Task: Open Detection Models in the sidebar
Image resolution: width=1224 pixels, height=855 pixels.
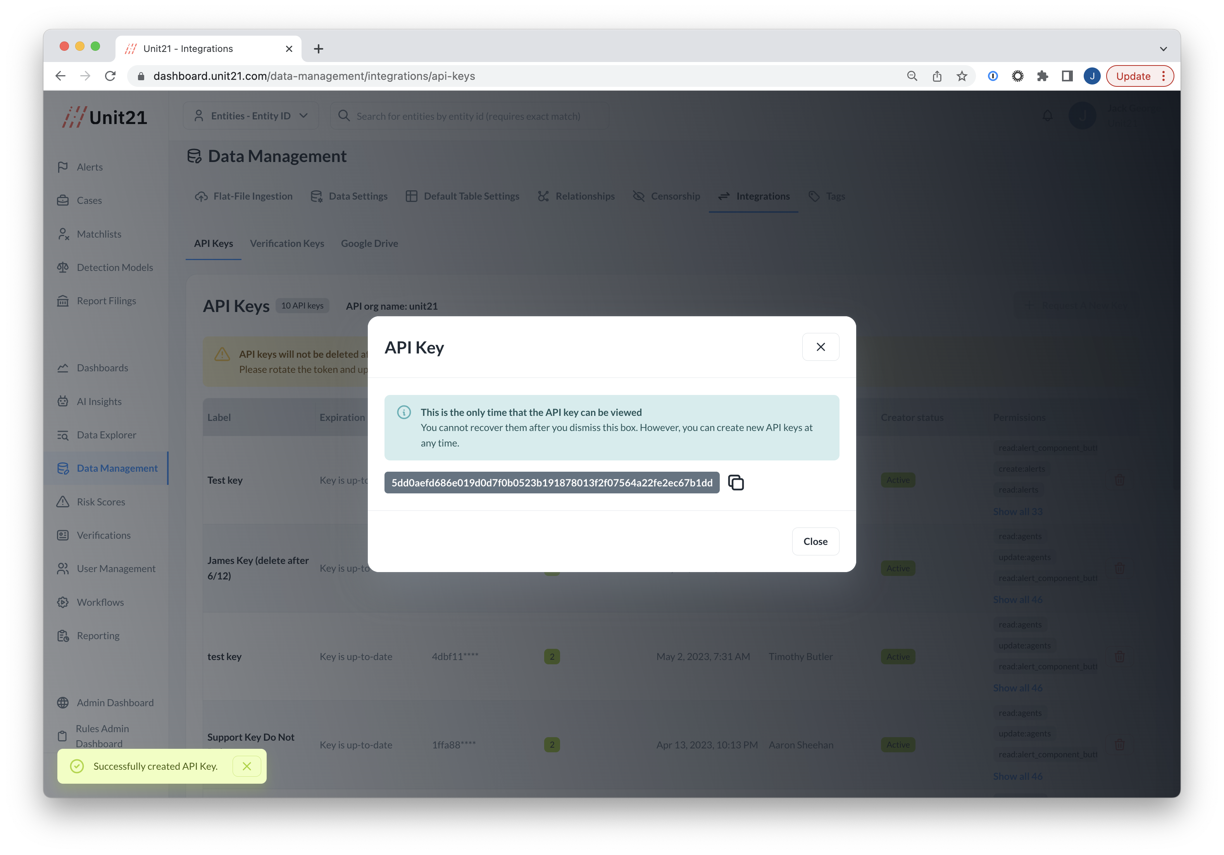Action: [x=115, y=267]
